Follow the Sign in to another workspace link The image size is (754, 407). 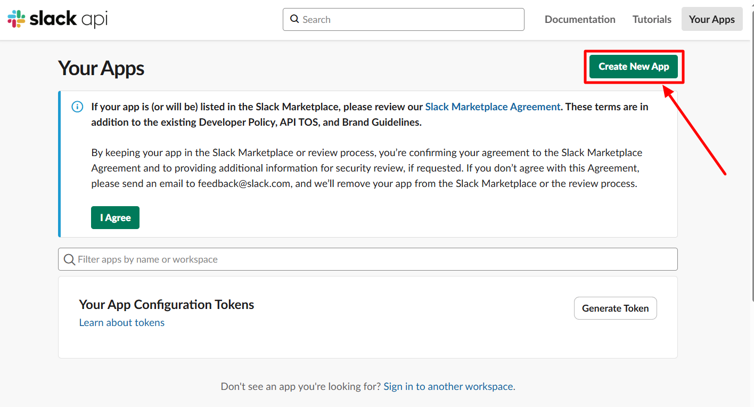point(449,386)
